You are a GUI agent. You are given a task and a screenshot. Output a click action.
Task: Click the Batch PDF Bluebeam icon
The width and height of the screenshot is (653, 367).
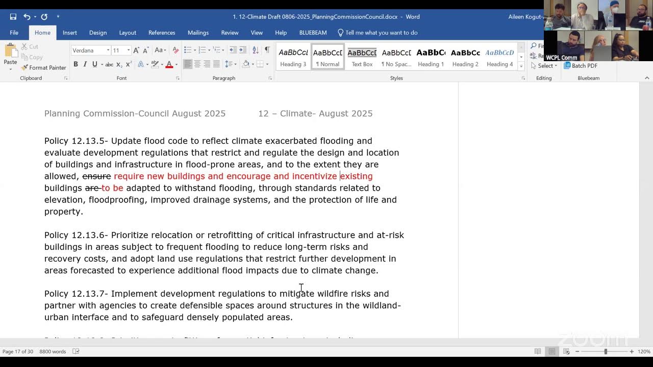pos(581,66)
